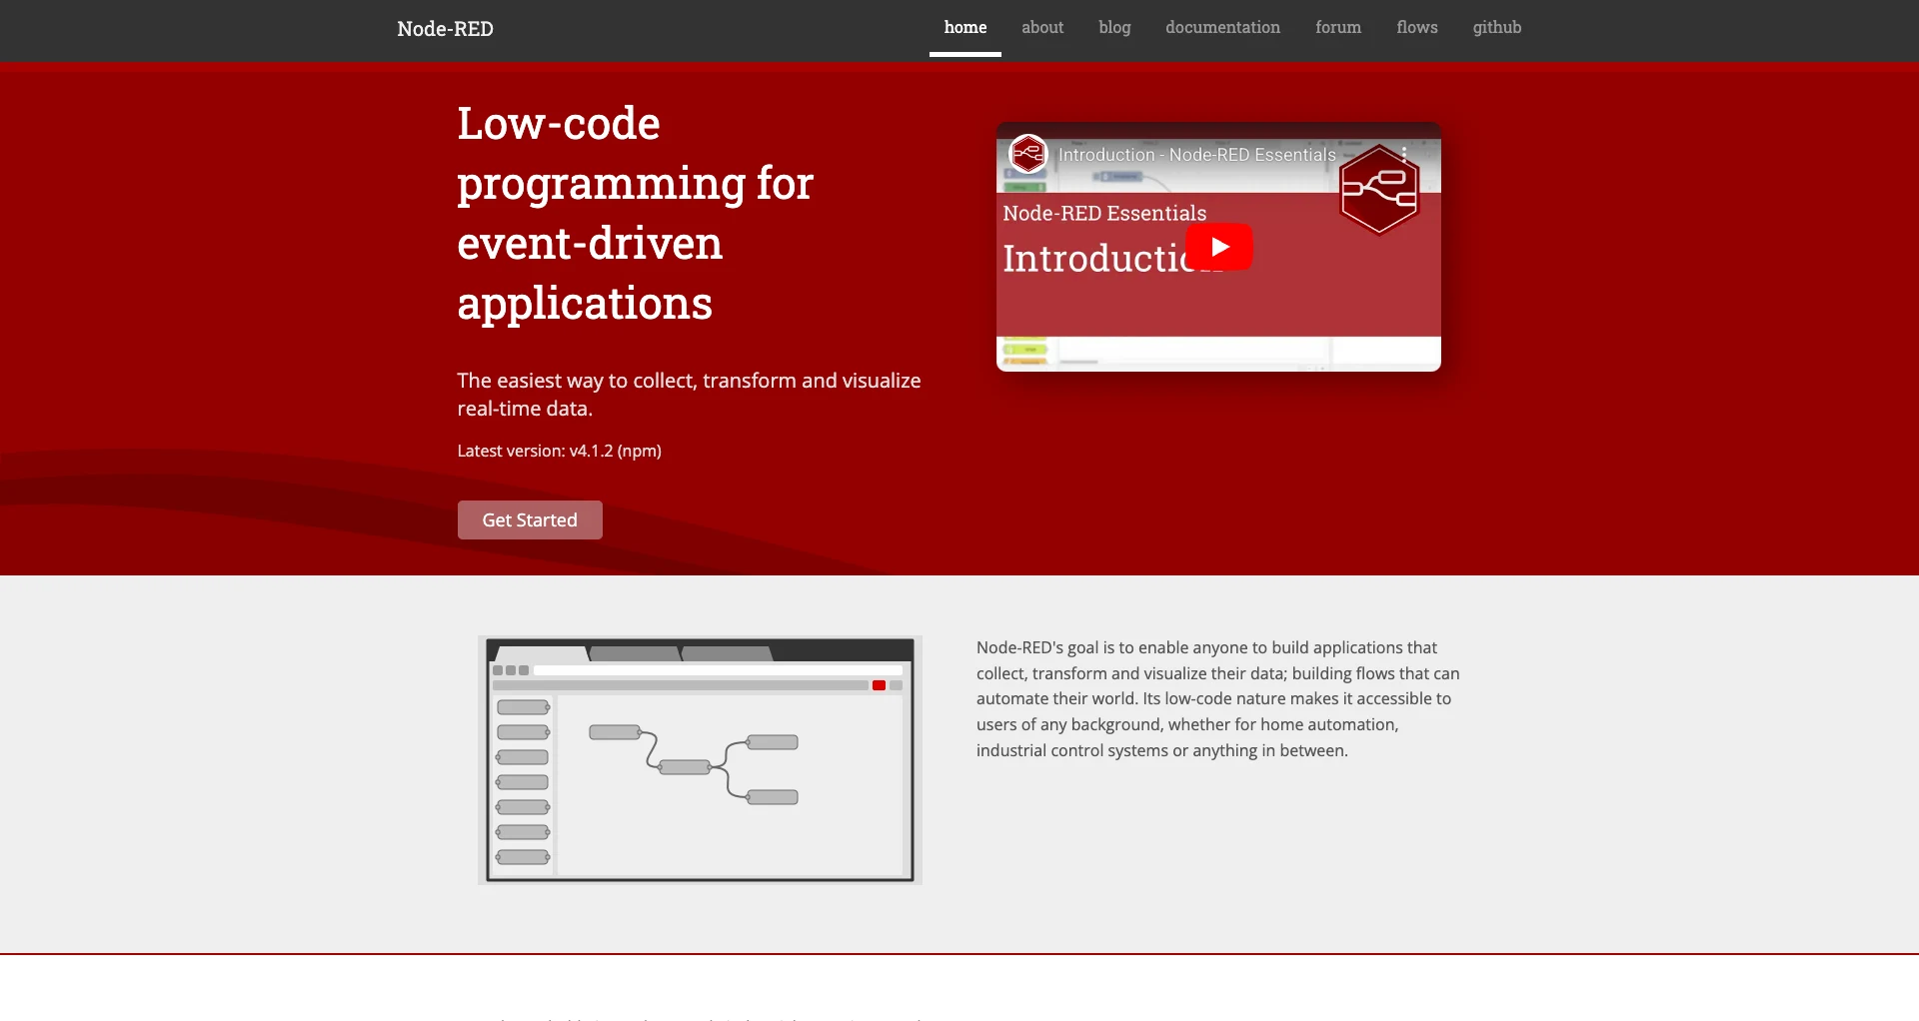Screen dimensions: 1919x1021
Task: Select the home nav item
Action: [965, 28]
